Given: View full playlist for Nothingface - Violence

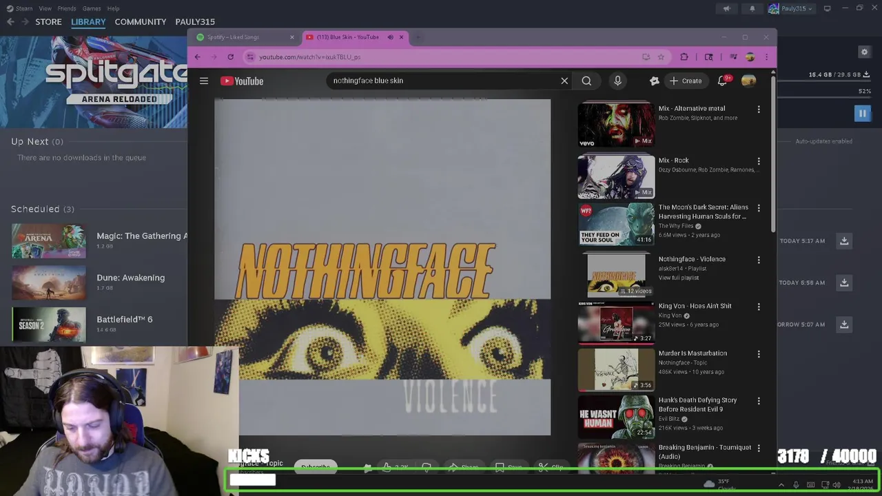Looking at the screenshot, I should click(x=679, y=278).
